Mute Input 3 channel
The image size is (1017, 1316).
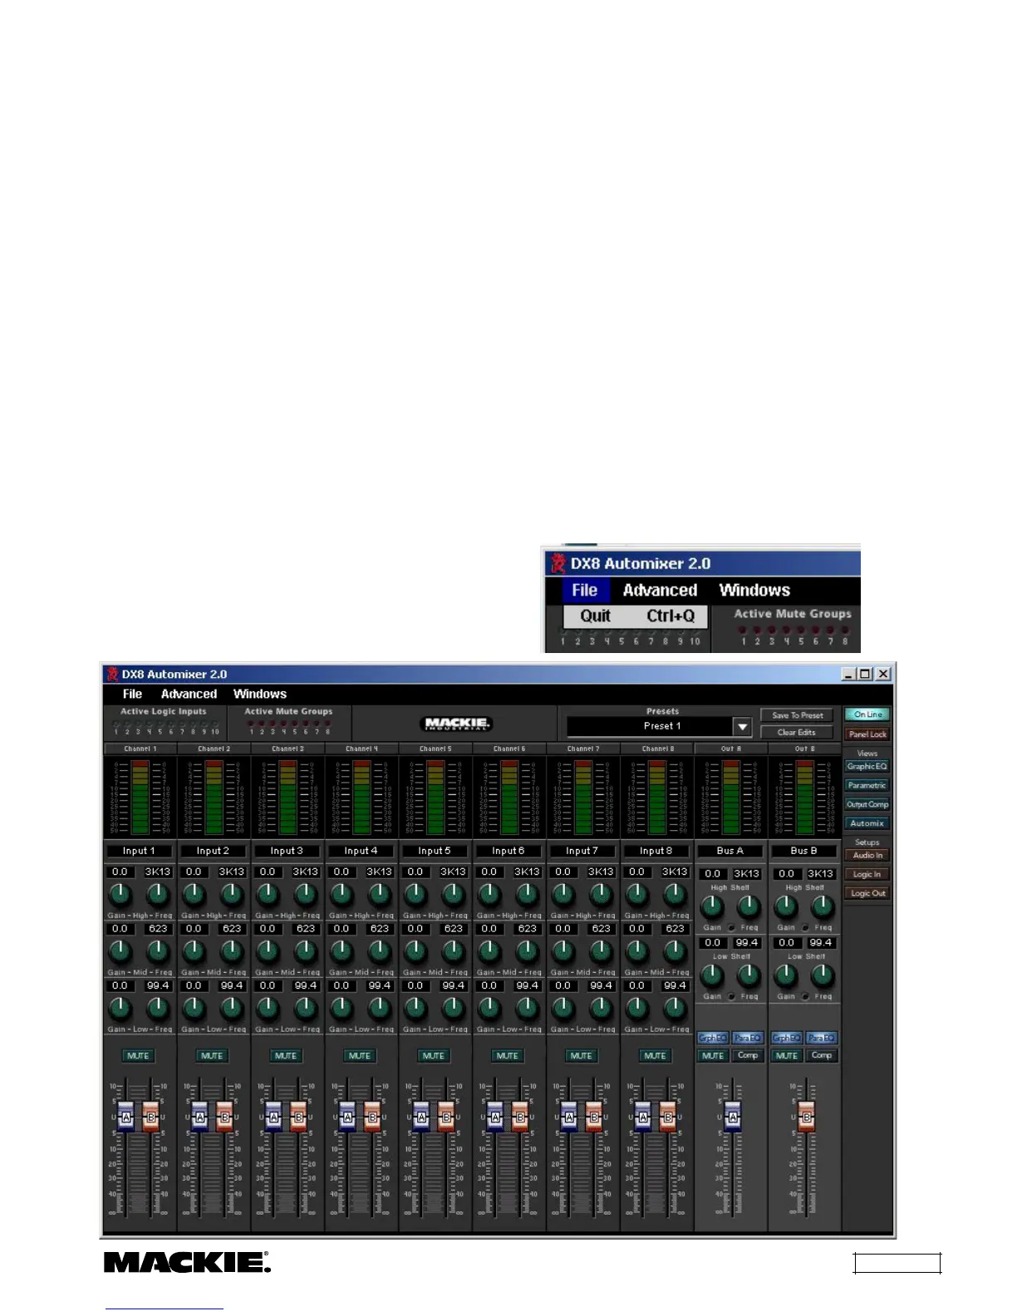tap(286, 1056)
